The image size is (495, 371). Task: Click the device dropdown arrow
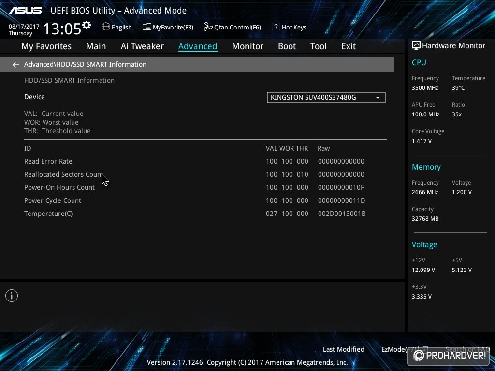(x=378, y=98)
